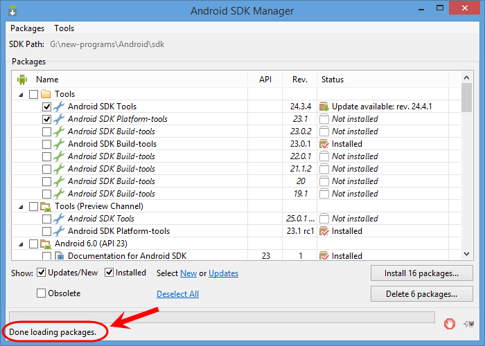Click the SDK Manager title bar app icon
485x346 pixels.
point(12,10)
